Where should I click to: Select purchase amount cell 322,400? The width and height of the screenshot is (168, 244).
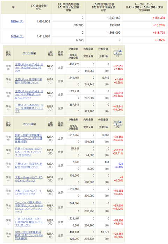pyautogui.click(x=89, y=111)
